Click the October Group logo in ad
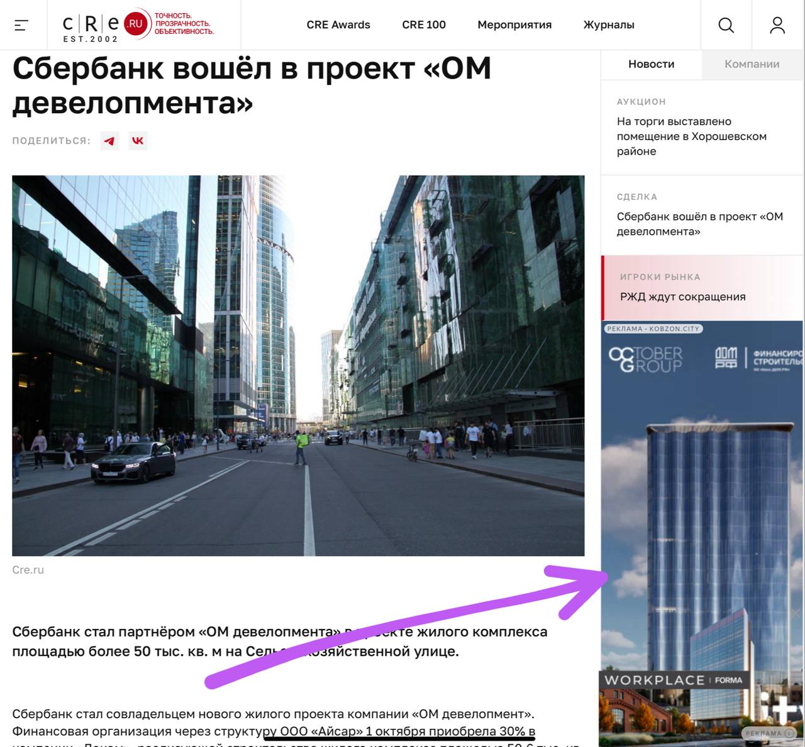 point(645,359)
